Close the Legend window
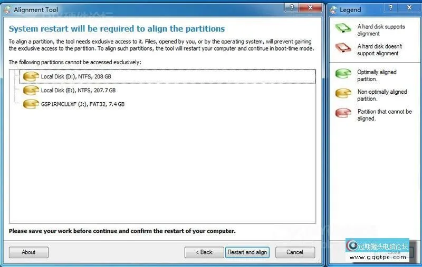The image size is (422, 267). (x=410, y=7)
